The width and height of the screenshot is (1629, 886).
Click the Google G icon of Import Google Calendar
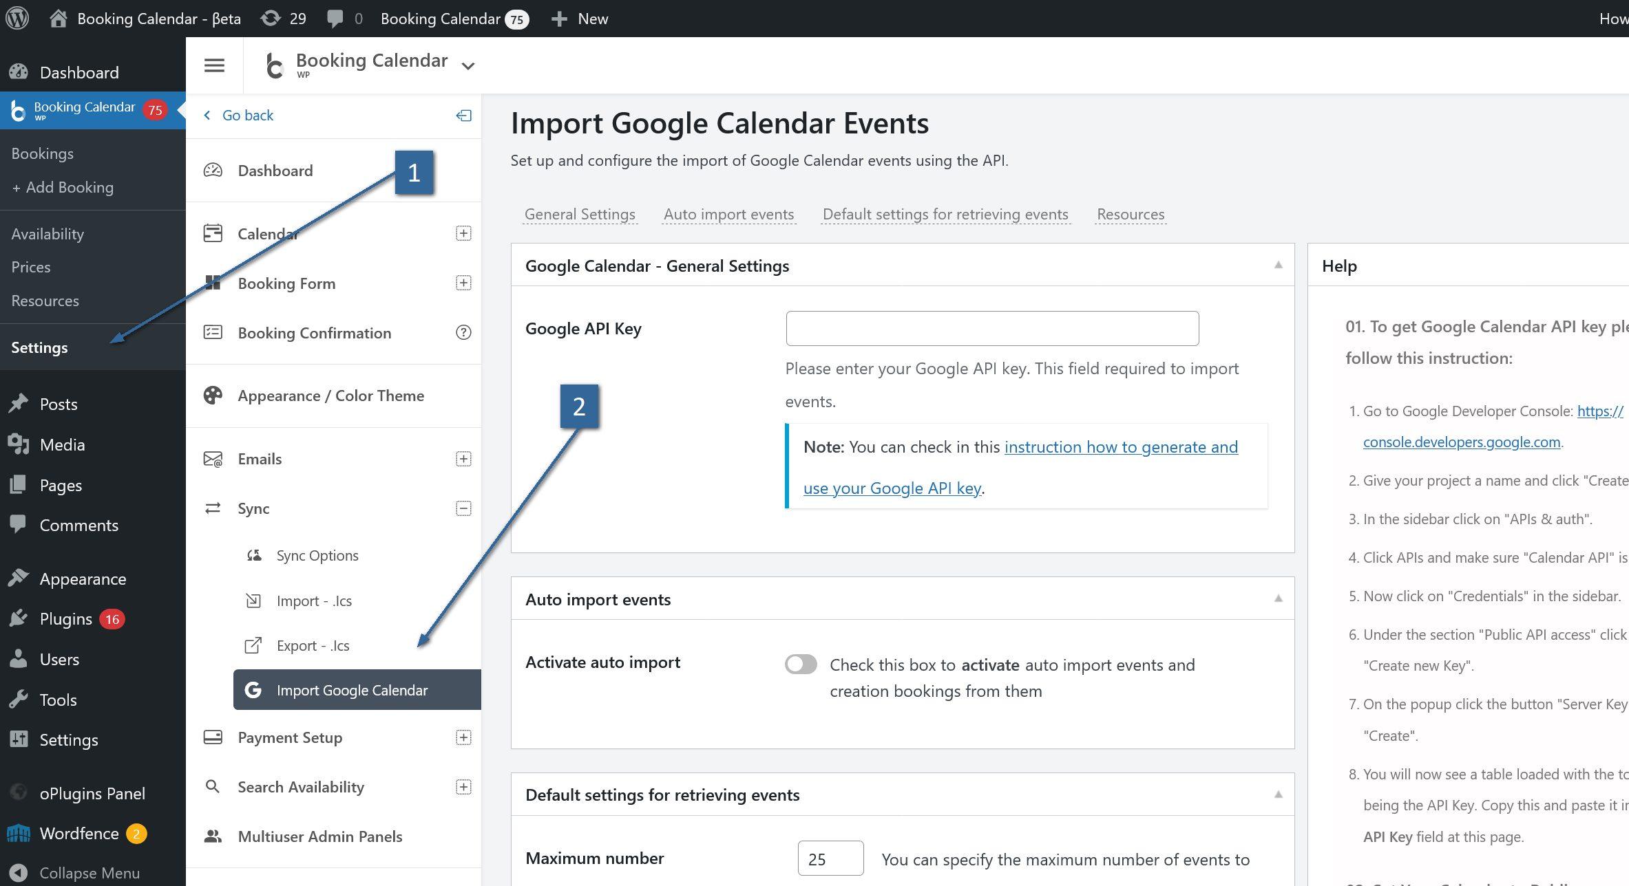click(x=253, y=690)
